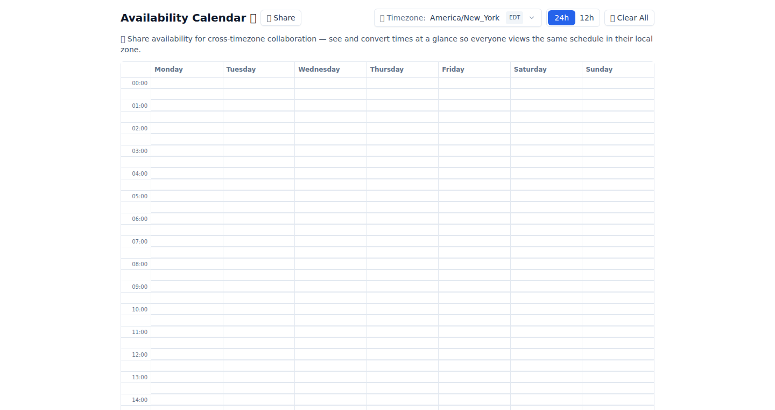The width and height of the screenshot is (775, 410).
Task: Click the 13:00 time label
Action: 139,377
